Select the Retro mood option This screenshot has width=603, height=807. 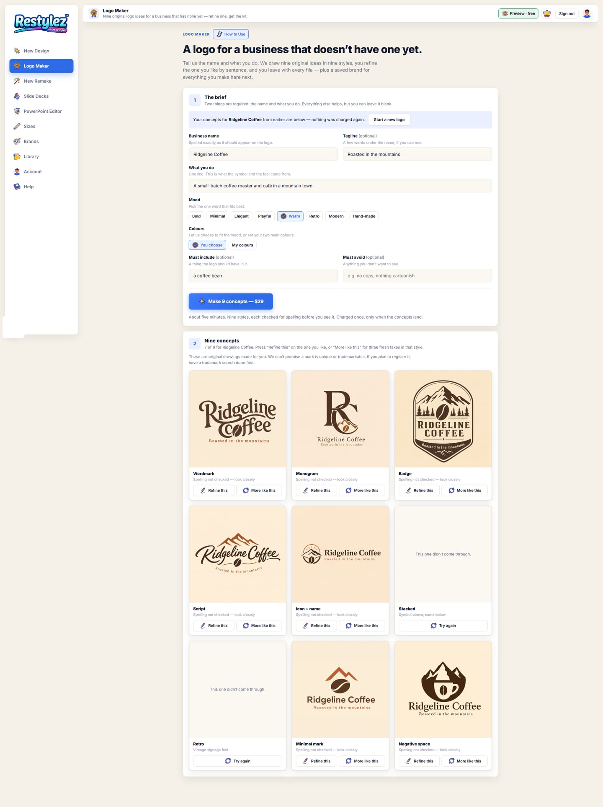314,216
